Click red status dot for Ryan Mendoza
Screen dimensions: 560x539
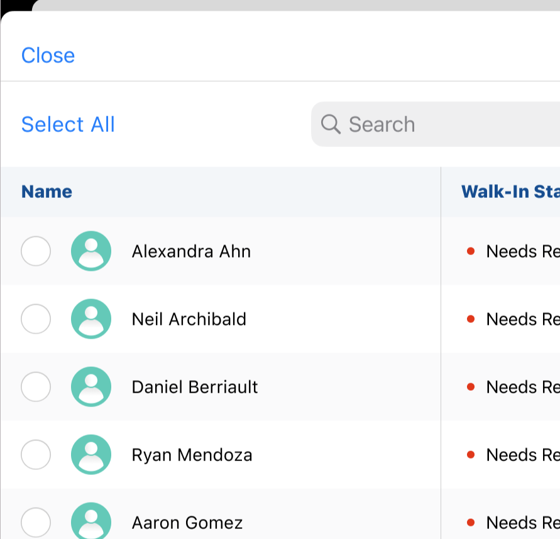(470, 455)
